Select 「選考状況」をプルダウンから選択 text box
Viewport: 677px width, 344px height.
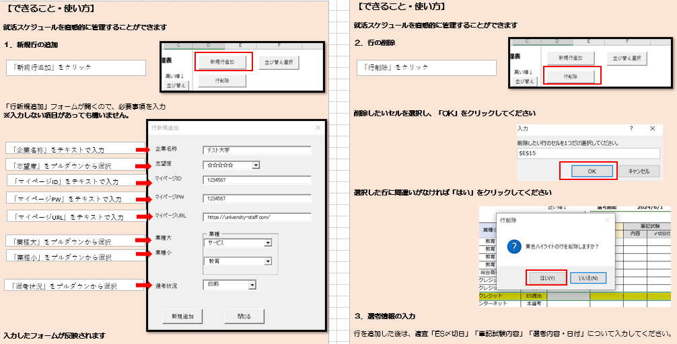point(74,285)
